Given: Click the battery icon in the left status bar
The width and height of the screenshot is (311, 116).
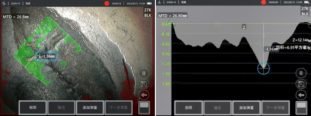Looking at the screenshot, I should point(149,4).
